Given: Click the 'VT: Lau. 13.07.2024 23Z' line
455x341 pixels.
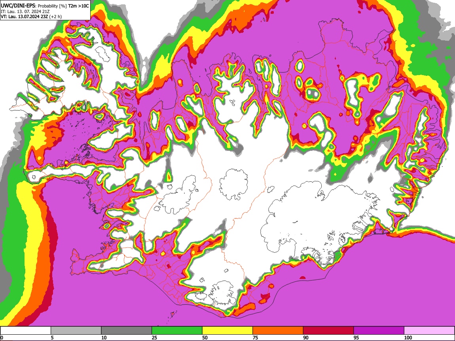Looking at the screenshot, I should point(24,17).
